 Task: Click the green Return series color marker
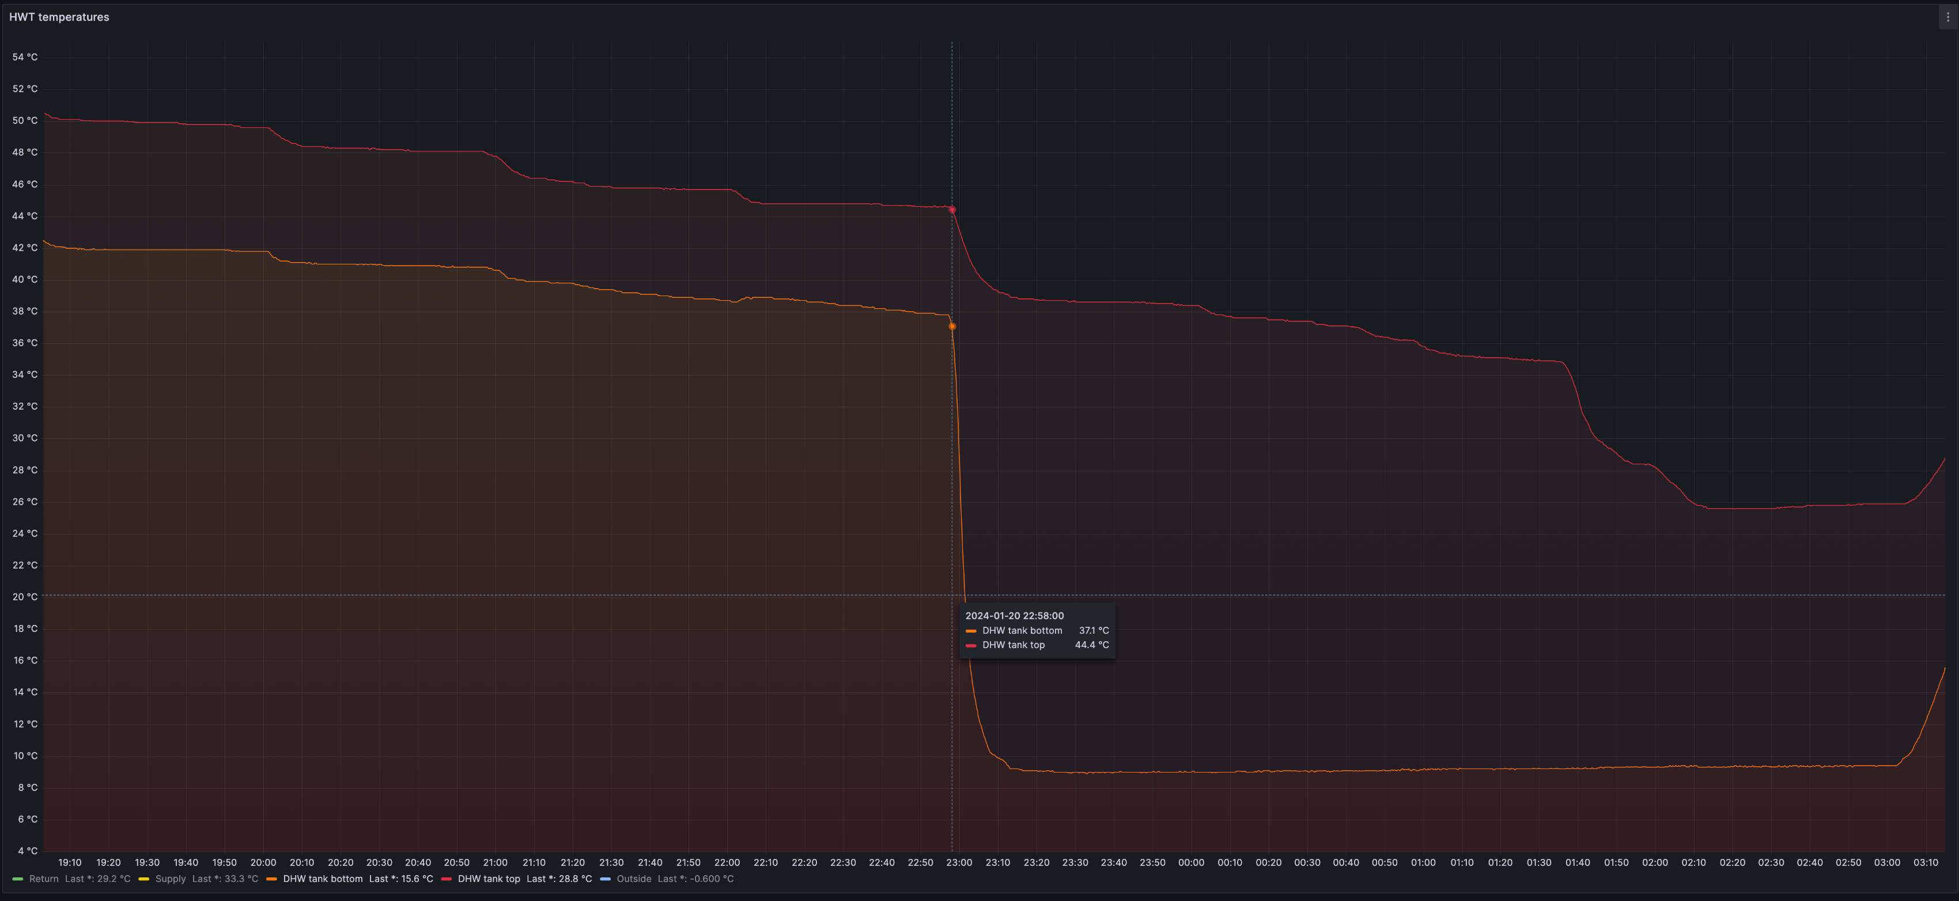17,879
